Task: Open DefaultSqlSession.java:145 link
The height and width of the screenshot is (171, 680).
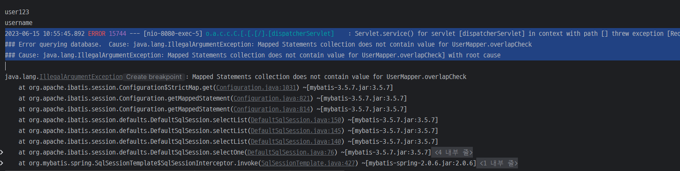Action: (x=296, y=131)
